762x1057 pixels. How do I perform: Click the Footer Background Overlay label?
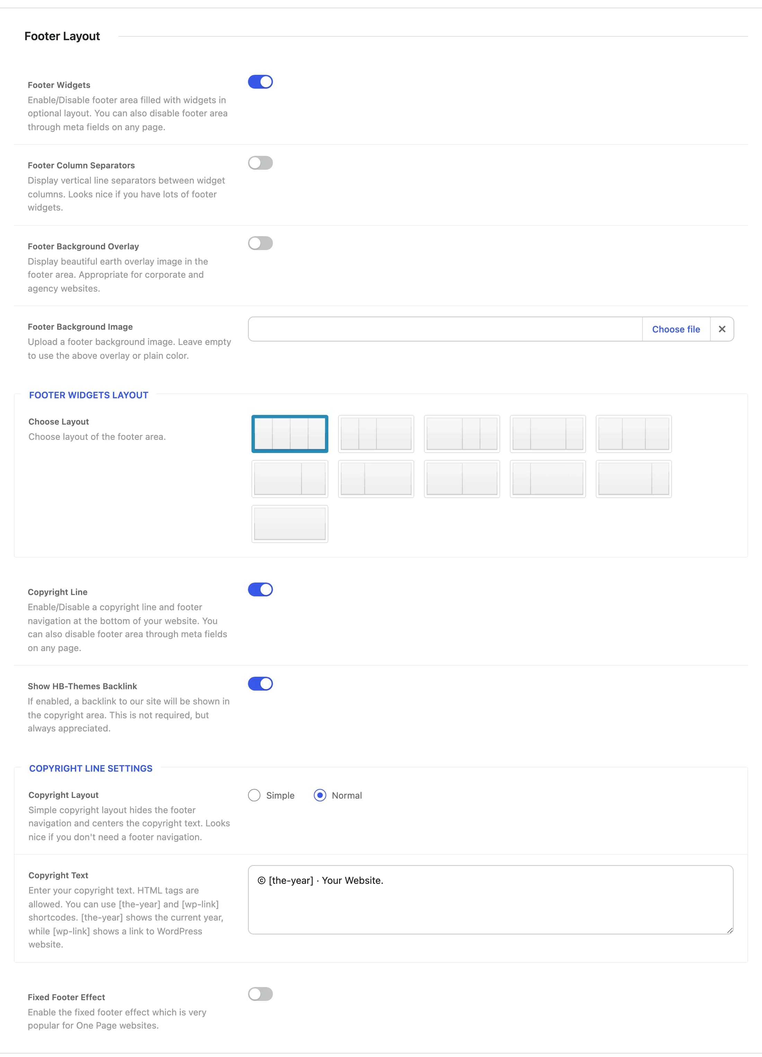83,246
